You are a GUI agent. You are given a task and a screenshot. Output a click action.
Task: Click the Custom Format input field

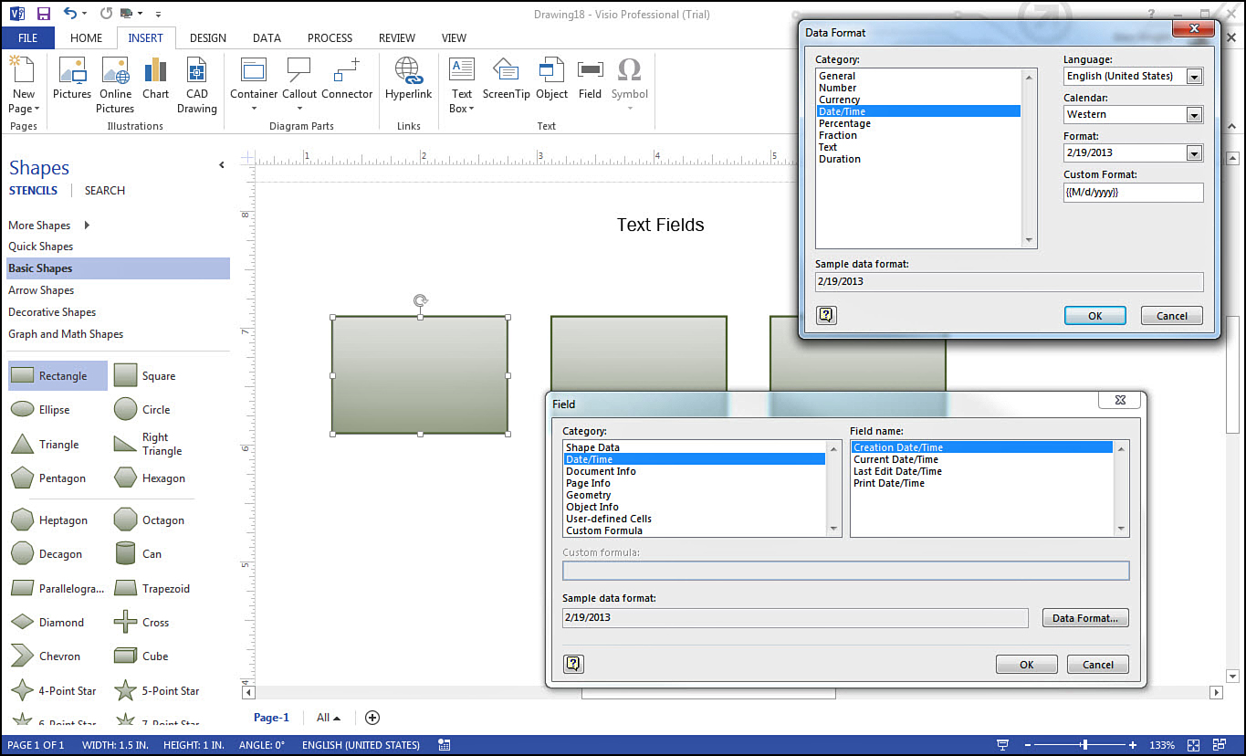[1133, 193]
